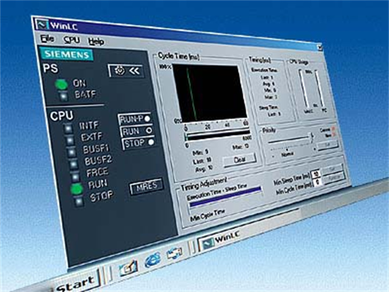Click the Min Sleep Time input field

pyautogui.click(x=316, y=173)
